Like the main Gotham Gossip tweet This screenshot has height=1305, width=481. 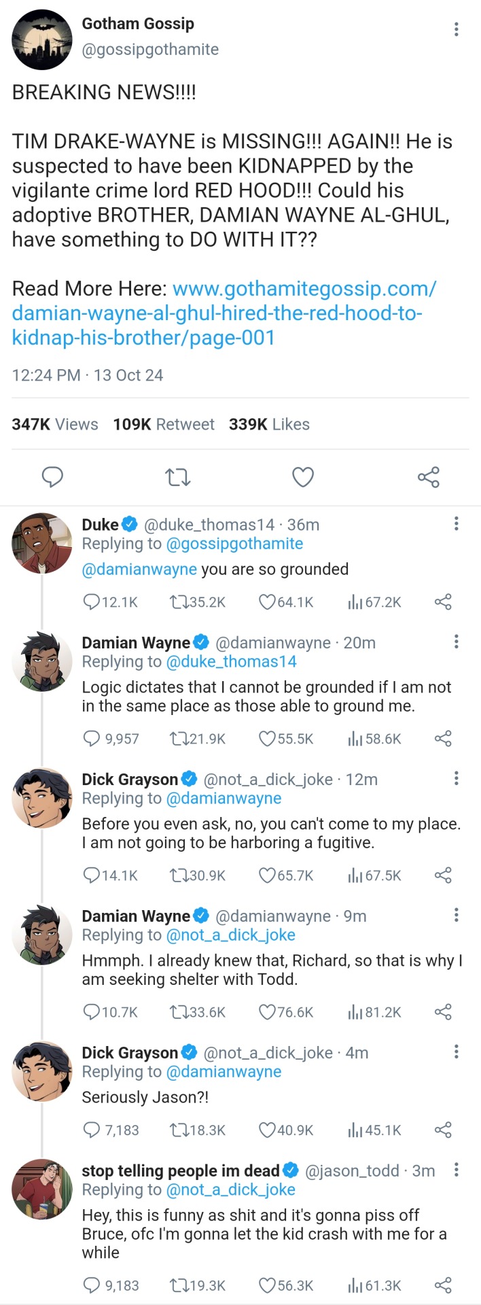click(x=302, y=477)
